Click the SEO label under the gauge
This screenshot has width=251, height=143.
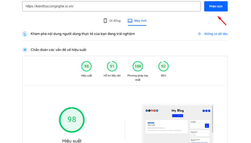pyautogui.click(x=163, y=76)
